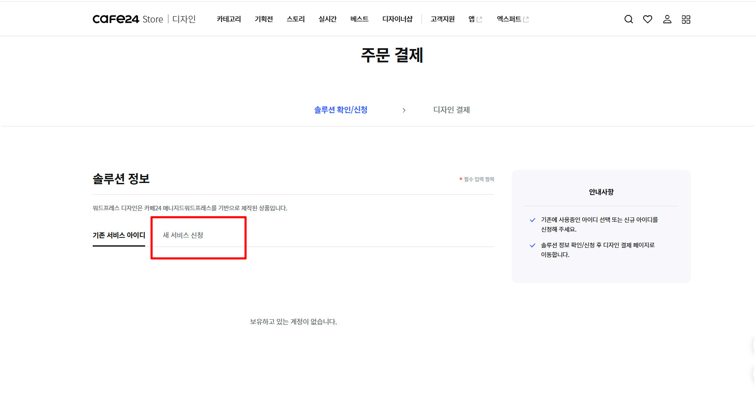Open the 베스트 menu
Viewport: 756px width, 395px height.
[x=359, y=19]
